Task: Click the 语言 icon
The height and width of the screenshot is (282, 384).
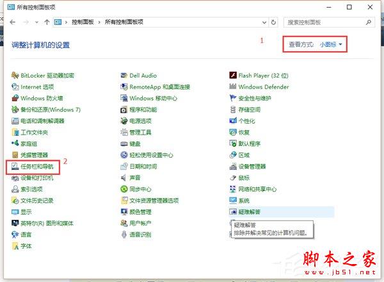Action: tap(15, 235)
